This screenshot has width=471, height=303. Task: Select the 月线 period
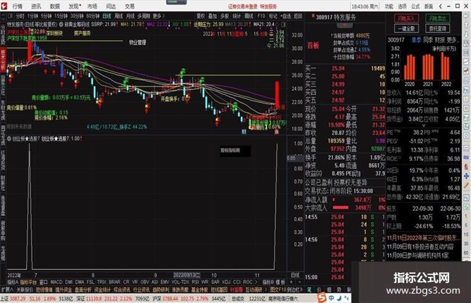tap(131, 16)
